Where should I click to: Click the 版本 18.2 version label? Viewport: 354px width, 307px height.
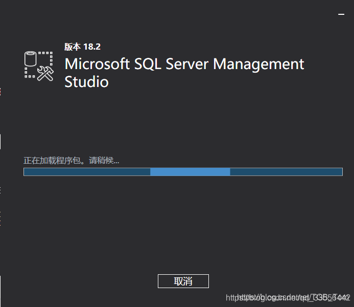[x=82, y=47]
